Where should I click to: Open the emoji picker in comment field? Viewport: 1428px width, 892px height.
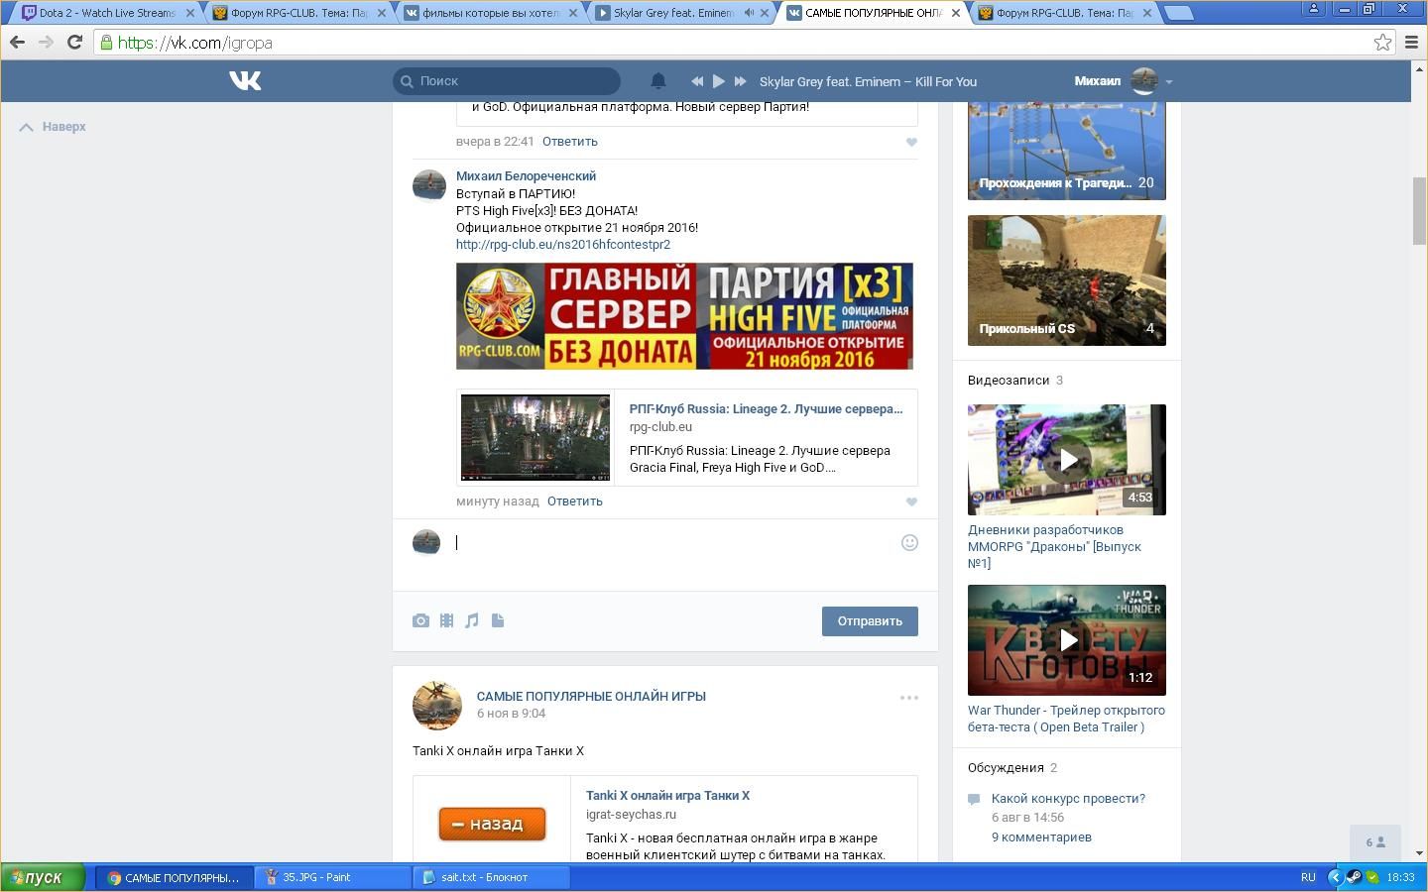coord(909,542)
